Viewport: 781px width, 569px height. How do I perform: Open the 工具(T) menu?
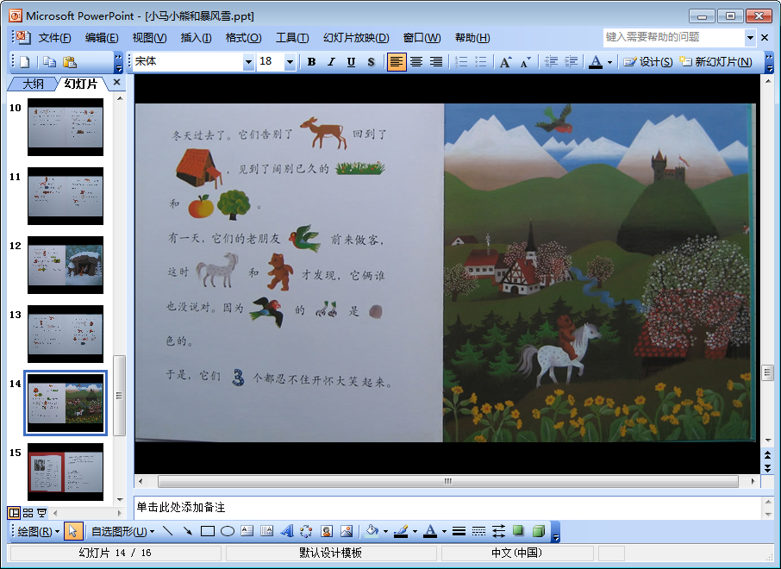[x=292, y=38]
